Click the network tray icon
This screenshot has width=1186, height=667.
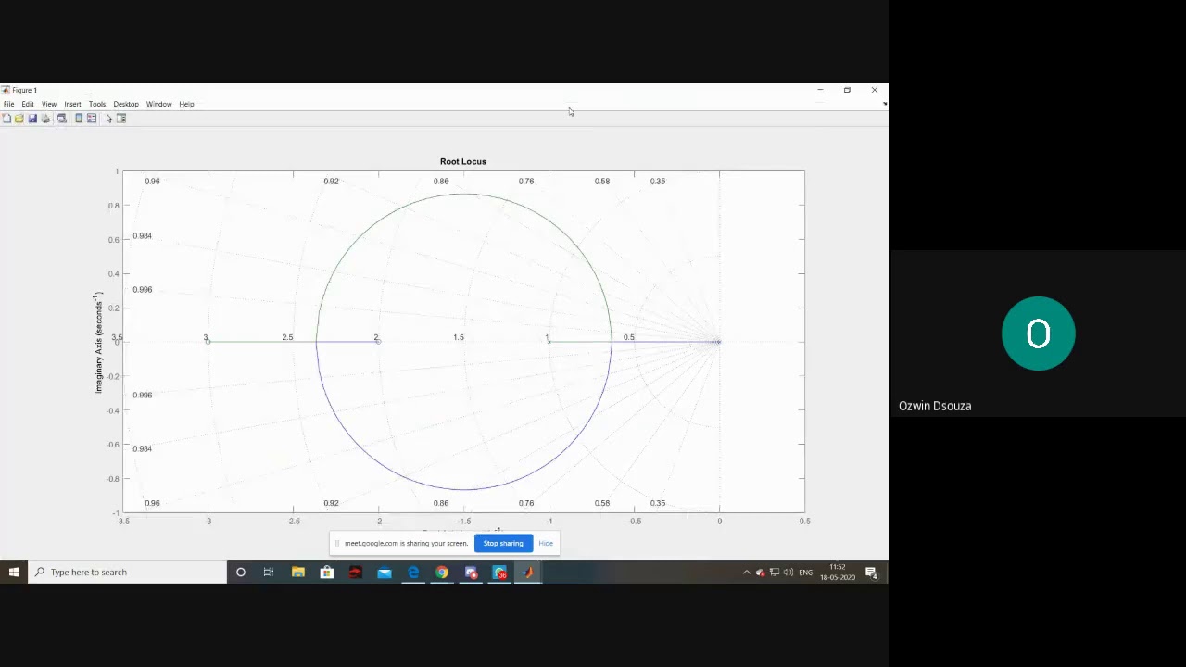[x=775, y=573]
